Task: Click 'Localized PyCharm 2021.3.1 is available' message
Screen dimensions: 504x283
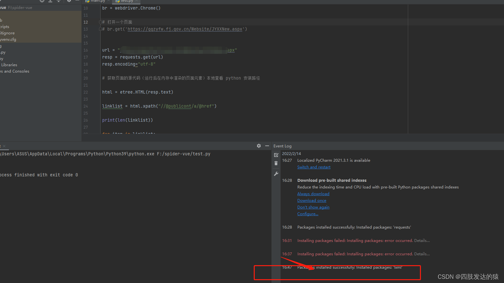Action: [x=334, y=160]
